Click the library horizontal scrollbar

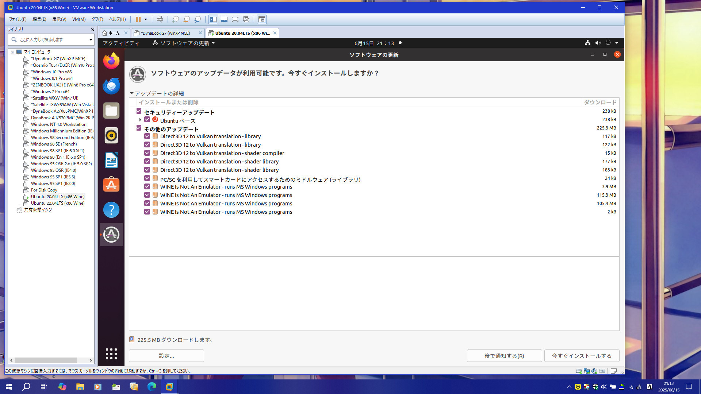coord(46,360)
